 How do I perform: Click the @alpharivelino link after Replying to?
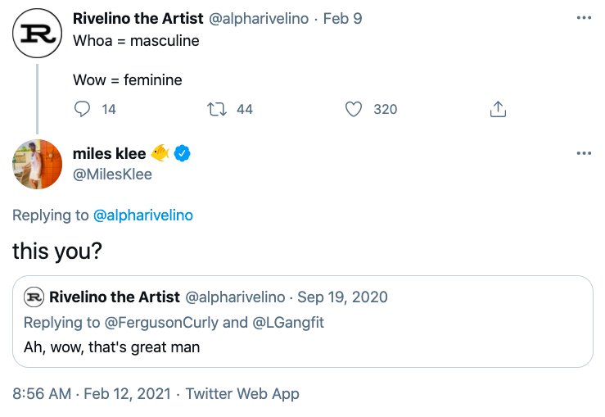pos(143,215)
